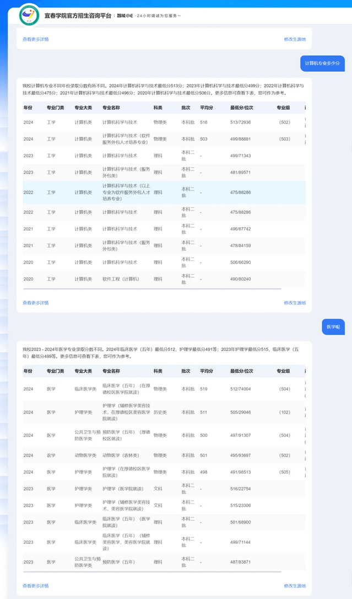352x599 pixels.
Task: Open 查看更多详情 link at the top card
Action: pyautogui.click(x=35, y=39)
